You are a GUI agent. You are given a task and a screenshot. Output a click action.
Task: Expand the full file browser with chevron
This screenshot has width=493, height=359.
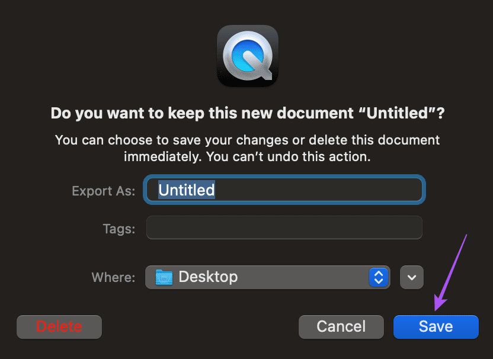tap(412, 277)
